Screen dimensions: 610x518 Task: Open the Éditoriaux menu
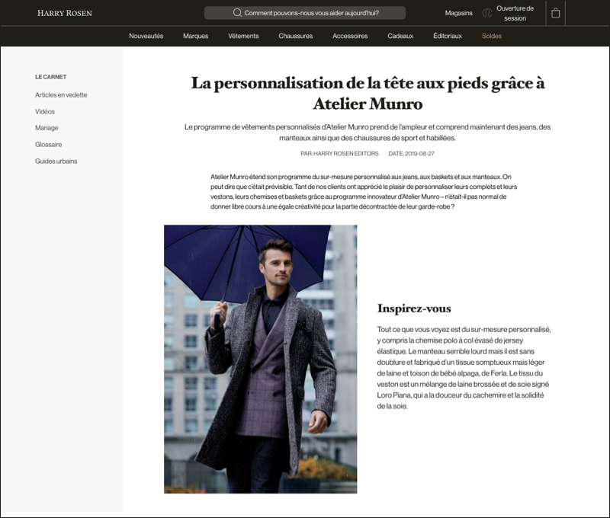(x=448, y=36)
